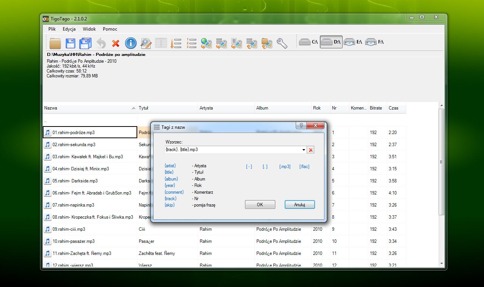Select file 07.rahim-napinka.mp3
This screenshot has width=484, height=287.
point(90,205)
